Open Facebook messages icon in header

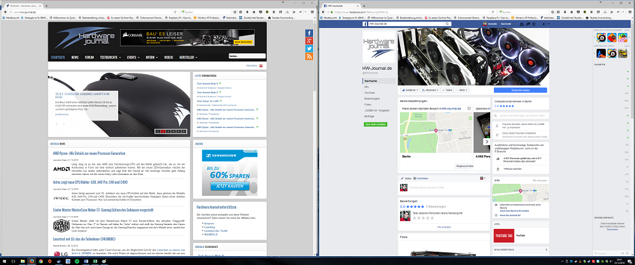[528, 24]
